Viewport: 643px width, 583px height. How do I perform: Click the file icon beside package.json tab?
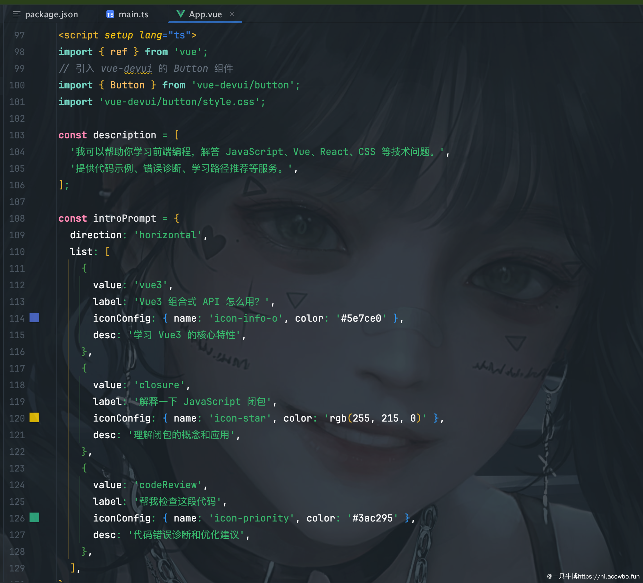point(17,14)
